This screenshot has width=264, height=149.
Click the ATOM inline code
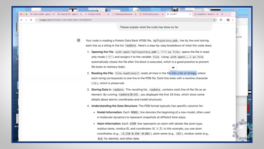pos(133,124)
